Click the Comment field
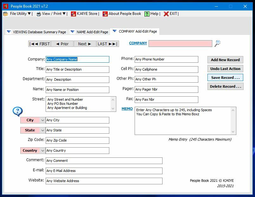 [x=104, y=161]
